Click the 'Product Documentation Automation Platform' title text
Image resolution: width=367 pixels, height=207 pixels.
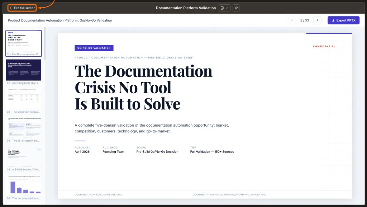pos(59,20)
